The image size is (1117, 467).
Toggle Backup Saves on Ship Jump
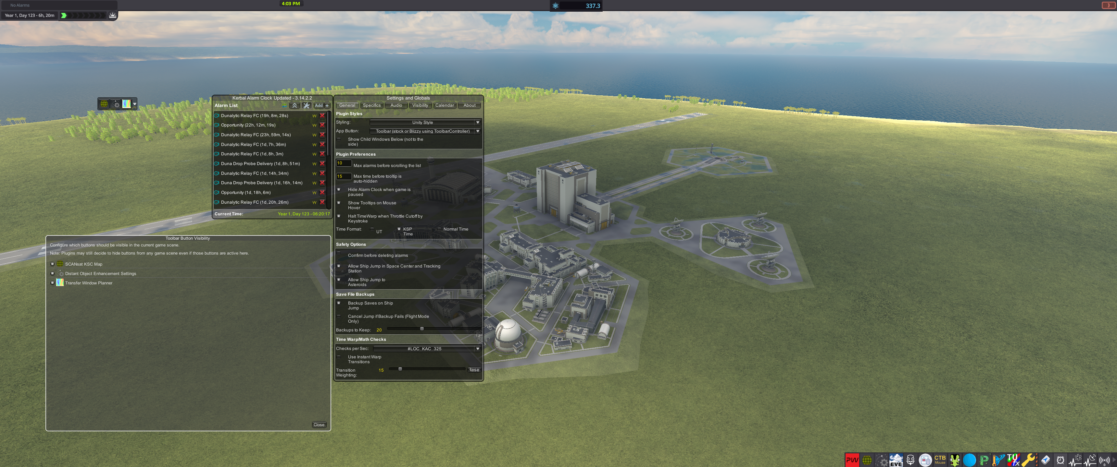(339, 303)
